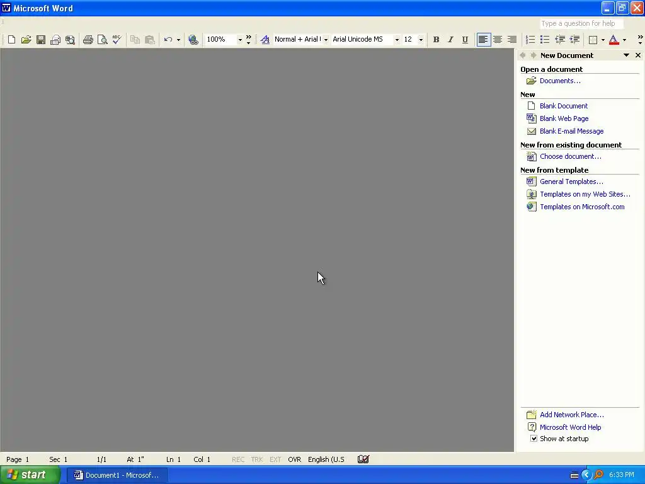Viewport: 645px width, 484px height.
Task: Click the Insert Hyperlink globe icon
Action: click(193, 40)
